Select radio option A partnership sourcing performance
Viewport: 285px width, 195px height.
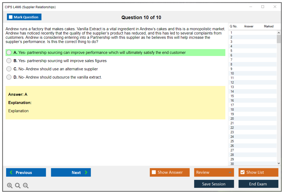(9, 53)
